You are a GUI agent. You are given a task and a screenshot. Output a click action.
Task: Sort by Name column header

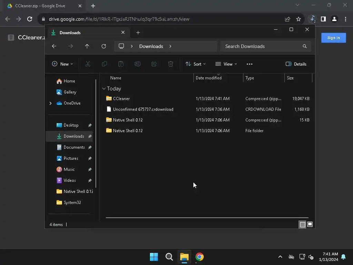pos(116,78)
